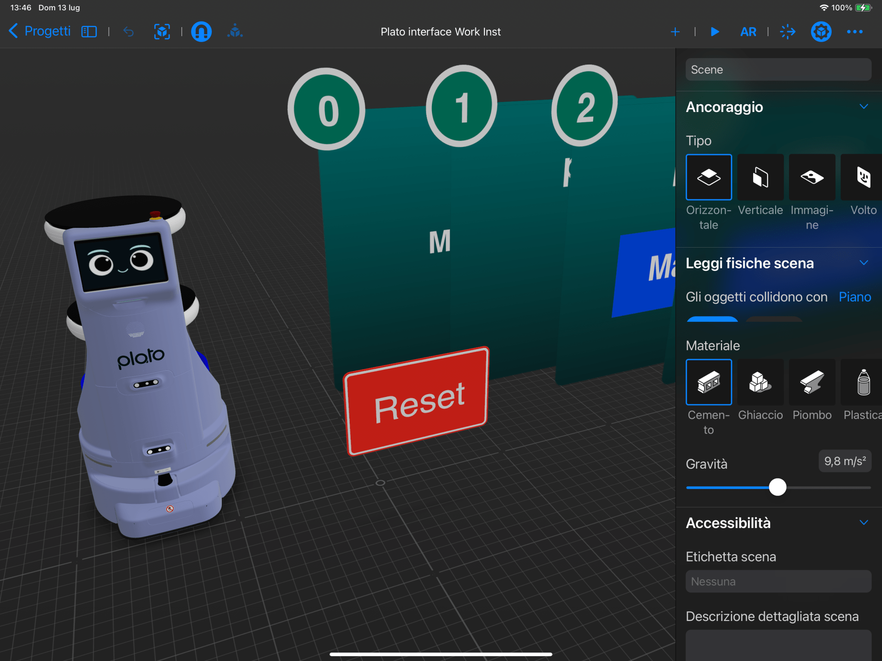
Task: Tap the 13:46 clock
Action: (21, 8)
